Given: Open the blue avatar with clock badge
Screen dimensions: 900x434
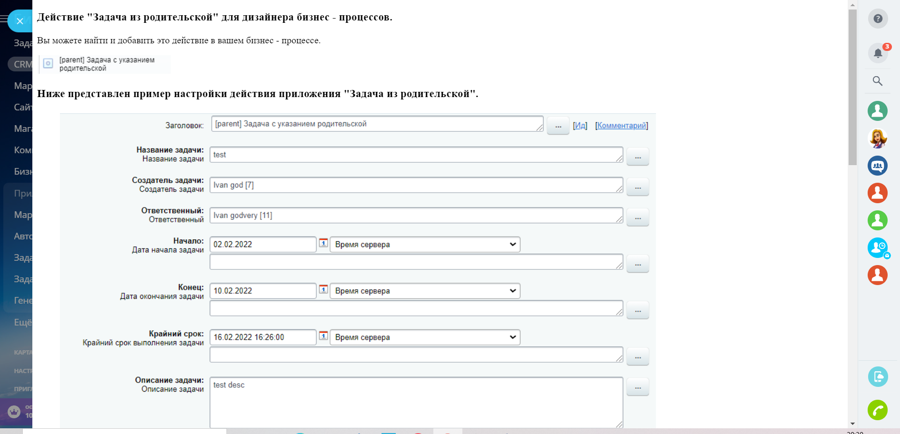Looking at the screenshot, I should [878, 248].
